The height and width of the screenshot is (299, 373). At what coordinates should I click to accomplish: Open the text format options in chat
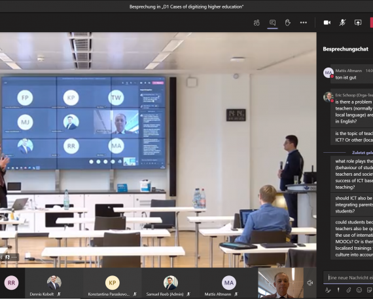(x=328, y=290)
